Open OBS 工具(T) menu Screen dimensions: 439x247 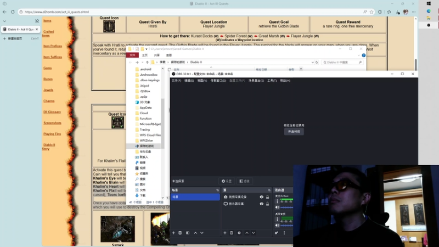coord(272,81)
